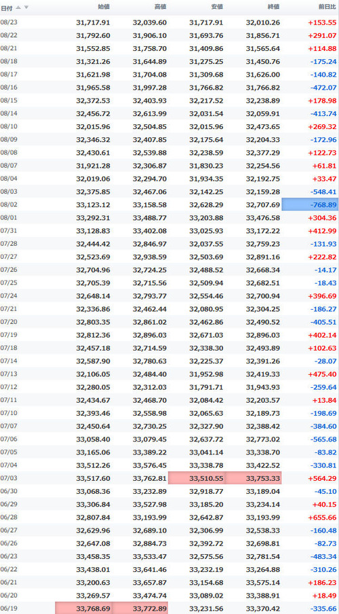The height and width of the screenshot is (614, 339).
Task: Click the opening value 32,106.05
Action: coord(93,374)
